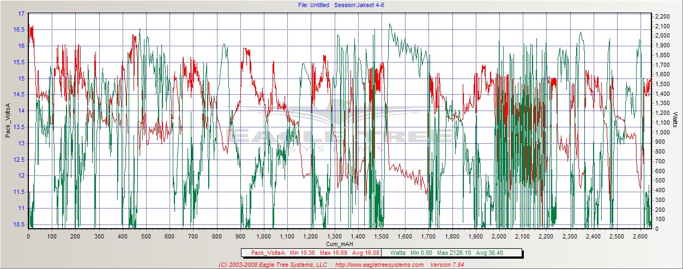Click the '500' tick on the Cum_mAH axis
The height and width of the screenshot is (269, 683).
tap(146, 237)
